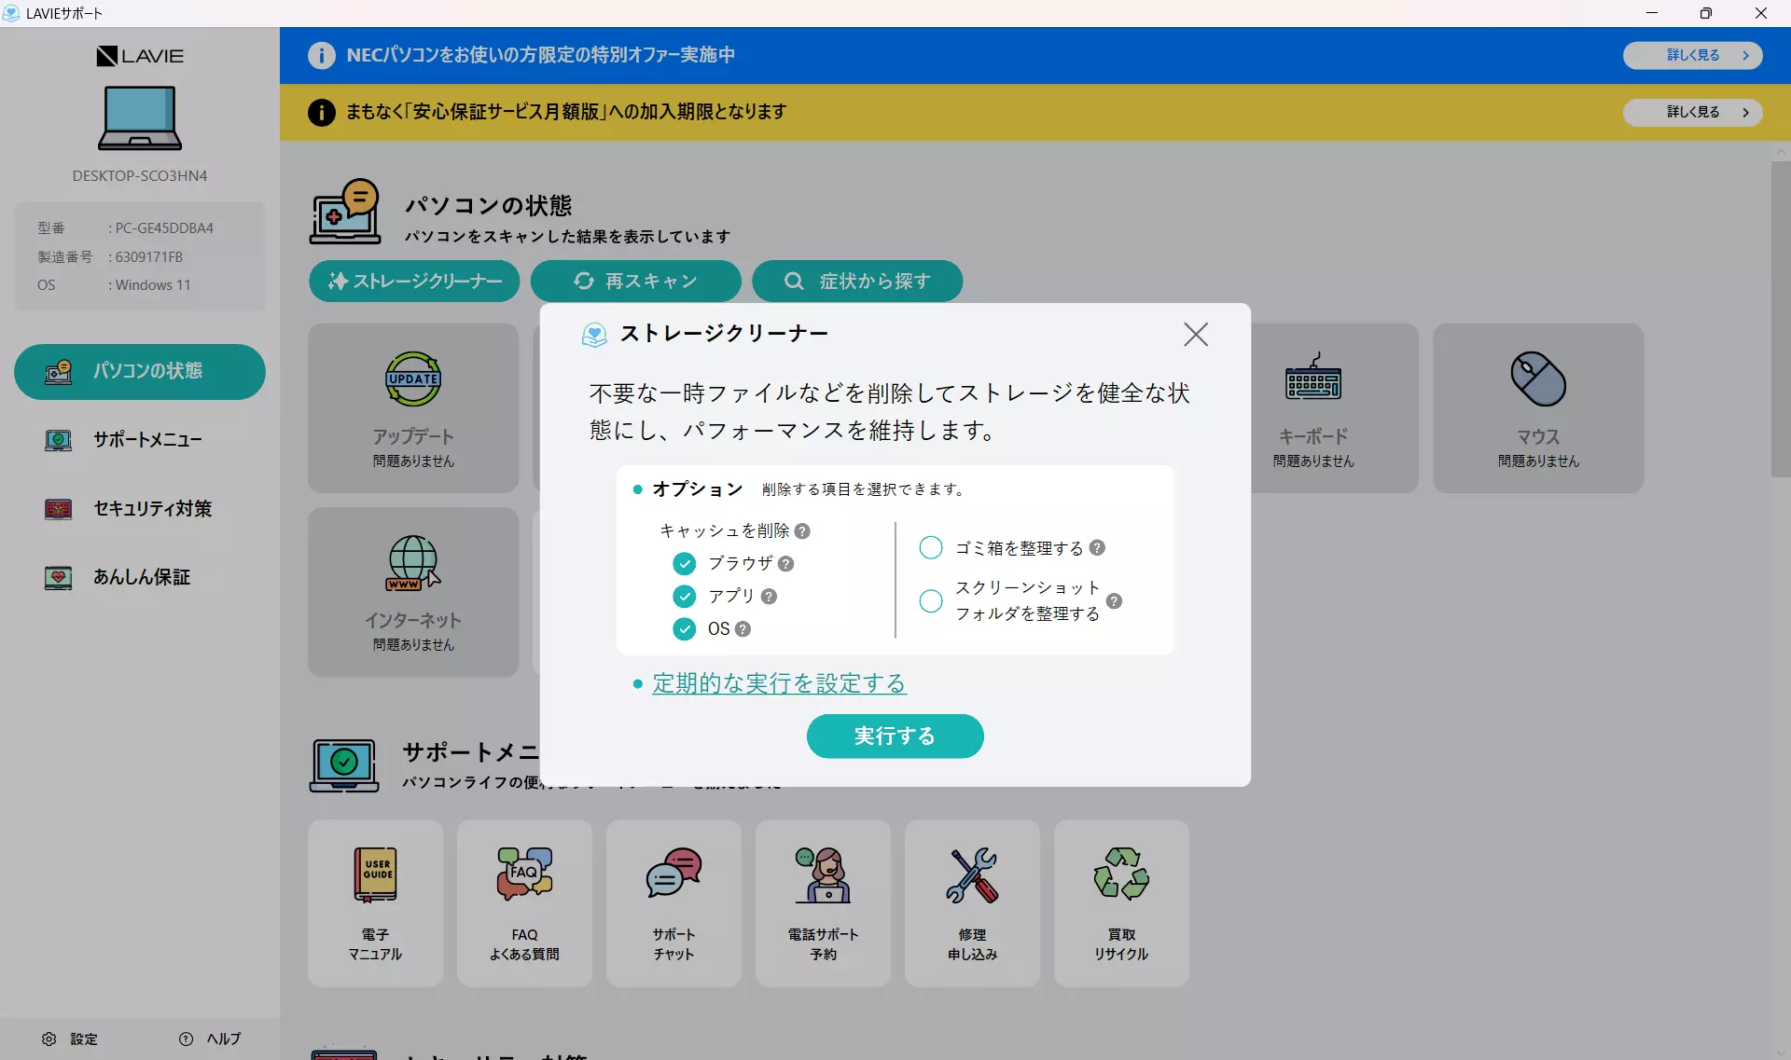The width and height of the screenshot is (1791, 1060).
Task: Open セキュリティ対策 in sidebar
Action: pyautogui.click(x=140, y=509)
